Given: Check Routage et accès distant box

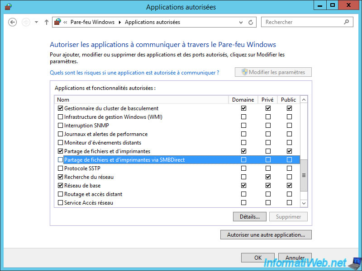Looking at the screenshot, I should click(x=60, y=194).
